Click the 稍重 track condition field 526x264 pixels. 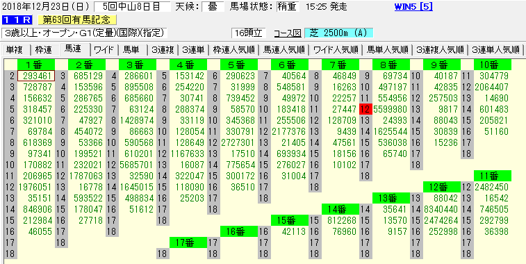[x=288, y=6]
